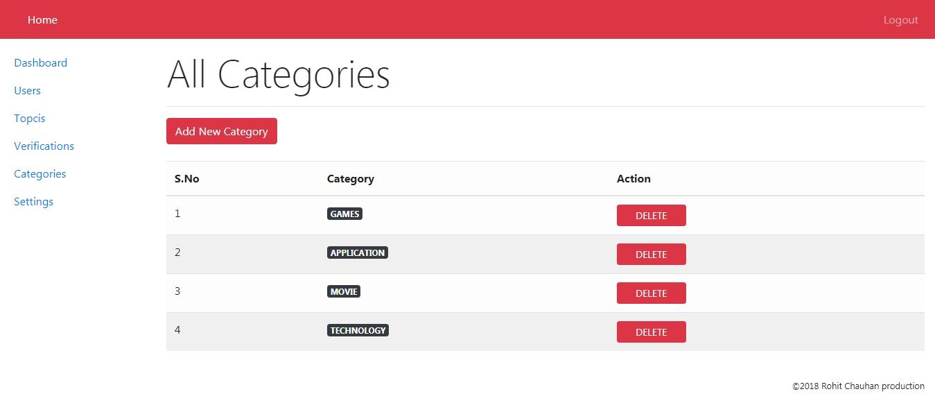Screen dimensions: 935x403
Task: Delete the APPLICATION category
Action: (651, 255)
